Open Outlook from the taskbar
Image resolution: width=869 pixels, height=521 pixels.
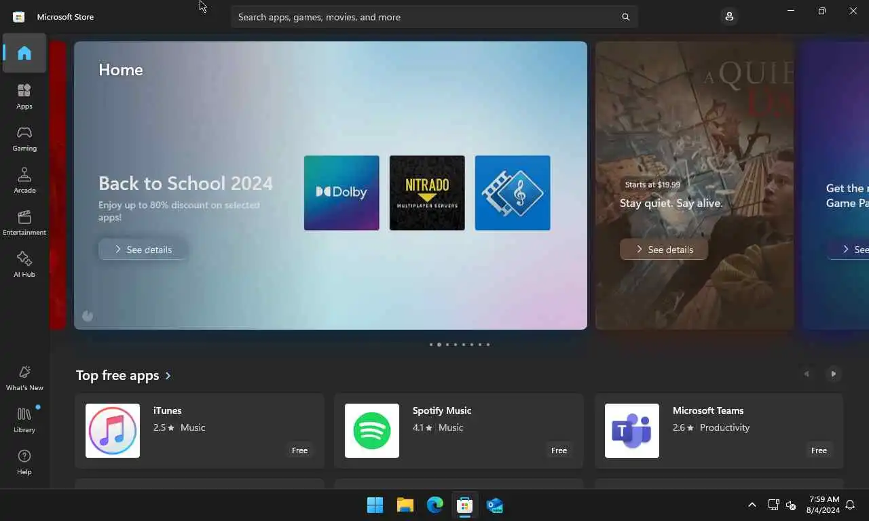(x=495, y=505)
